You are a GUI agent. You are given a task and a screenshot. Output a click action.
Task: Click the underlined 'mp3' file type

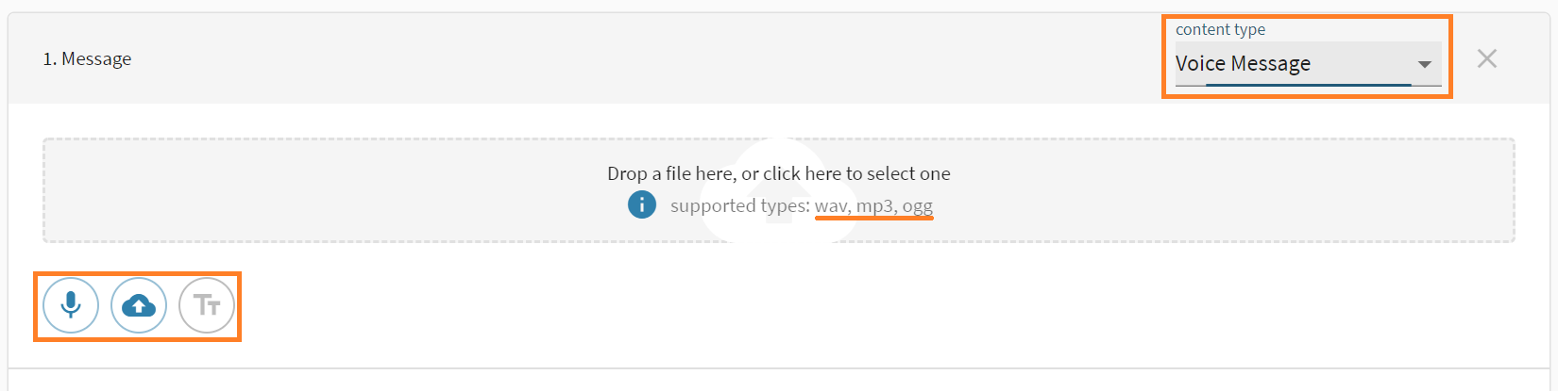pos(875,205)
